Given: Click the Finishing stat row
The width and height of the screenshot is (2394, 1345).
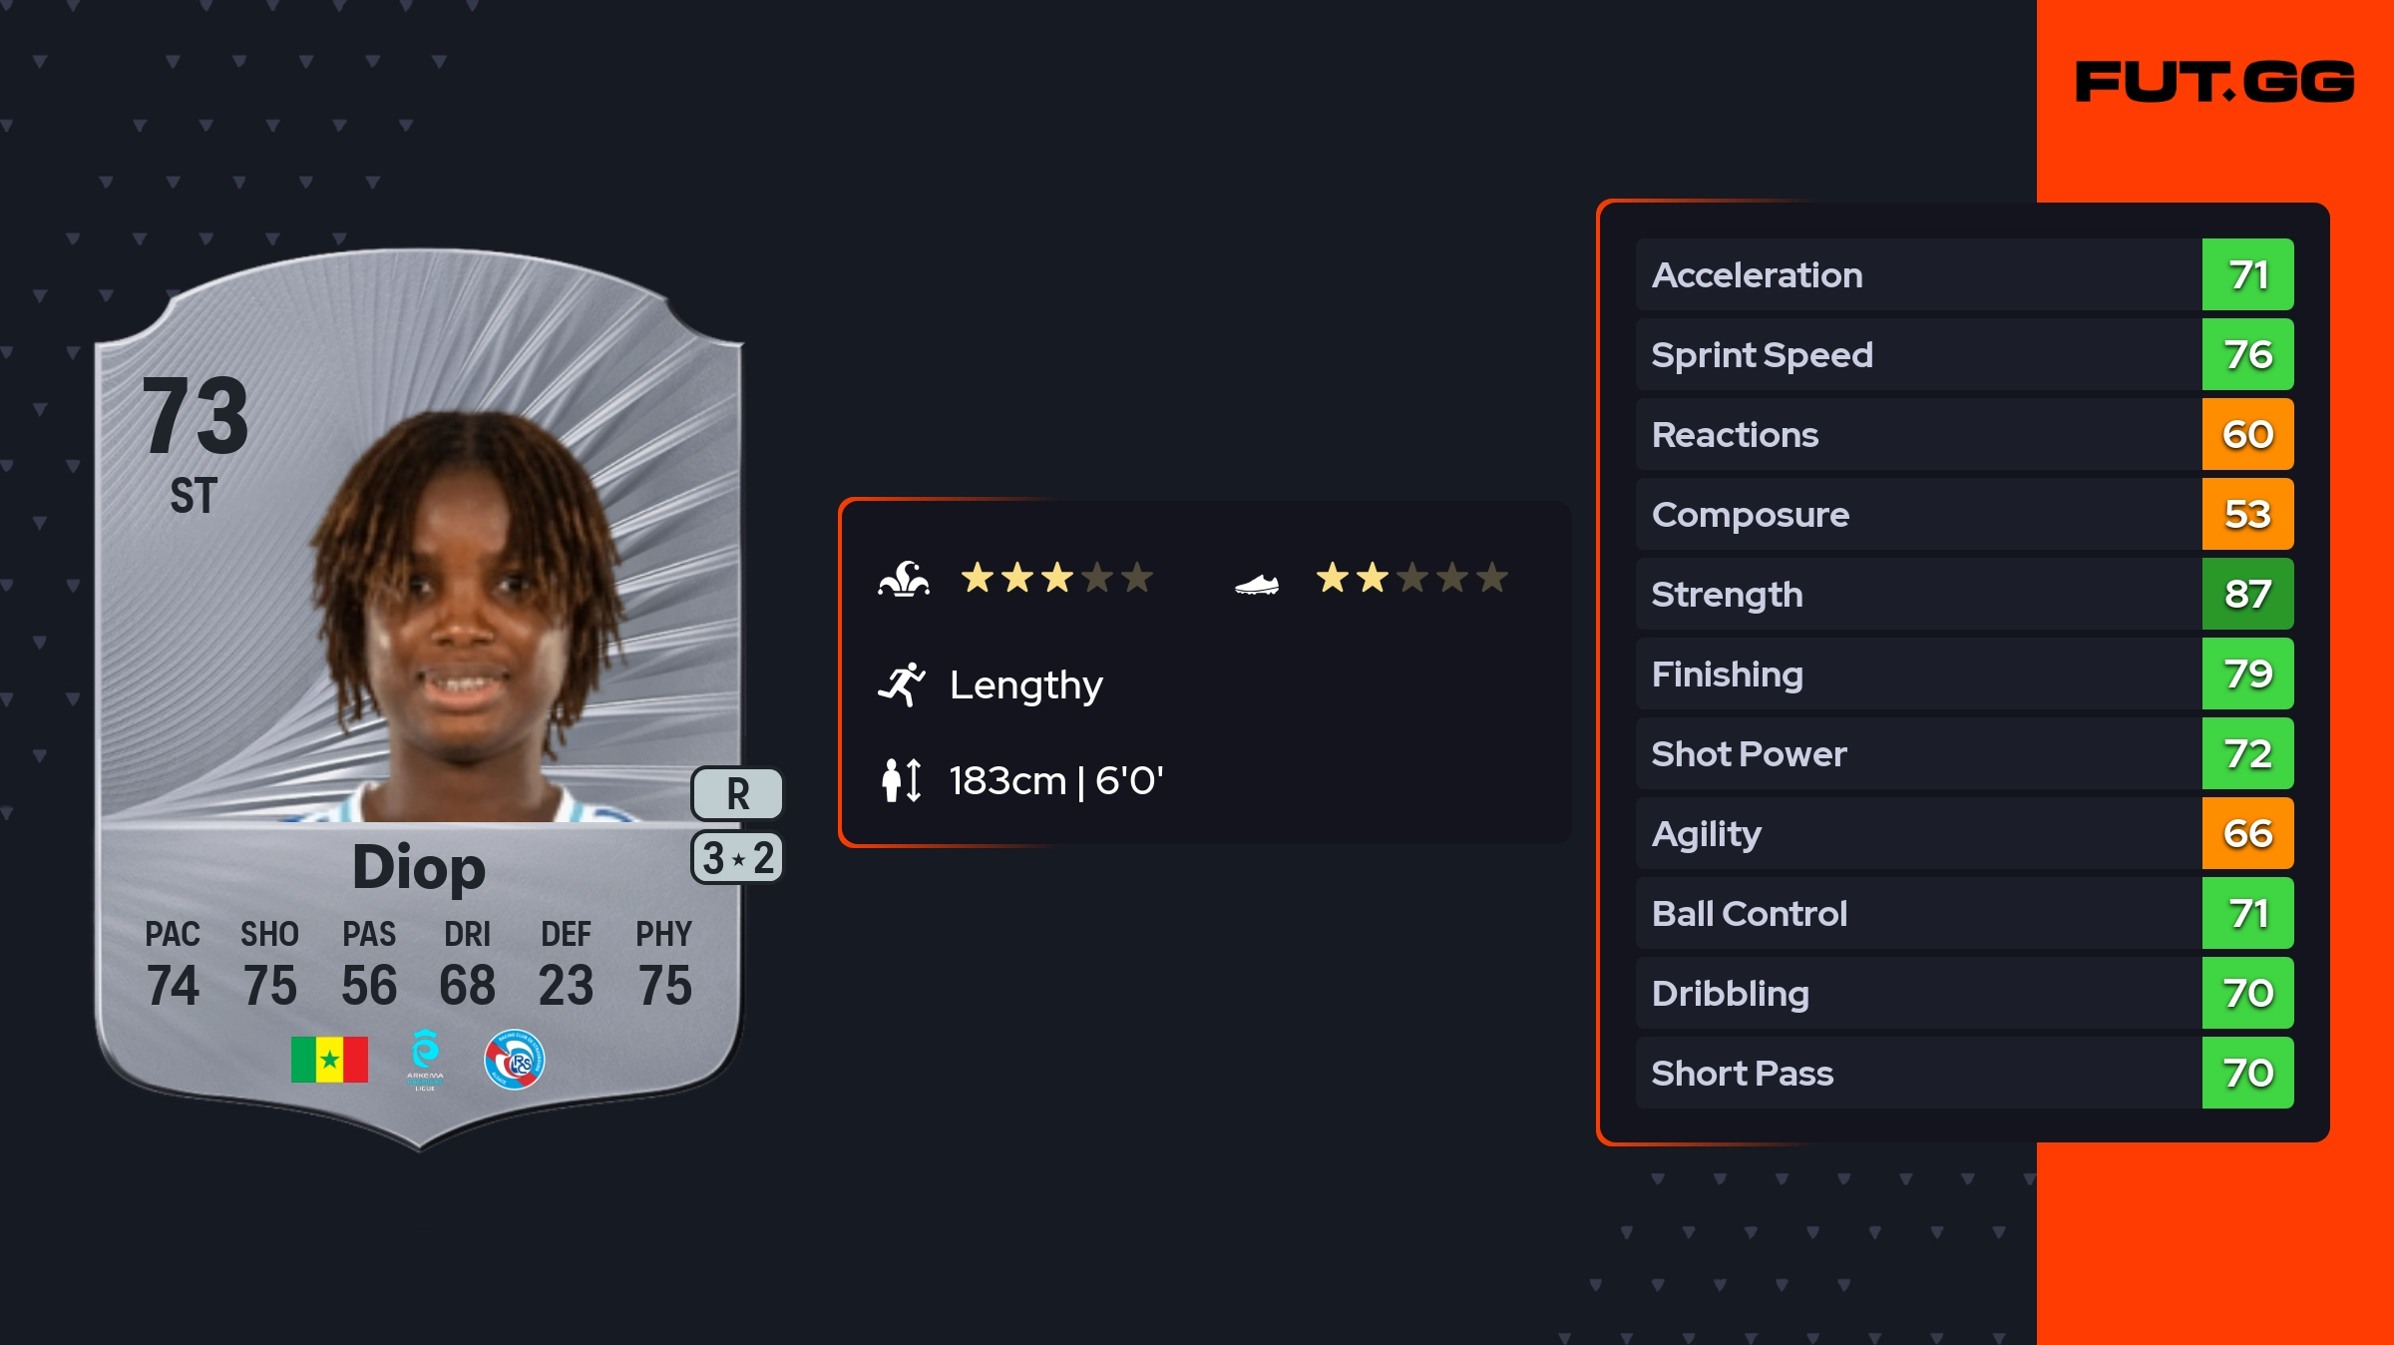Looking at the screenshot, I should click(1915, 674).
